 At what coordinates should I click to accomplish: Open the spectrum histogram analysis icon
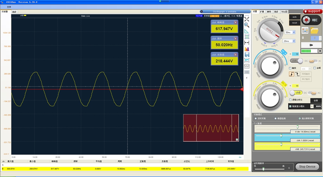point(246,49)
